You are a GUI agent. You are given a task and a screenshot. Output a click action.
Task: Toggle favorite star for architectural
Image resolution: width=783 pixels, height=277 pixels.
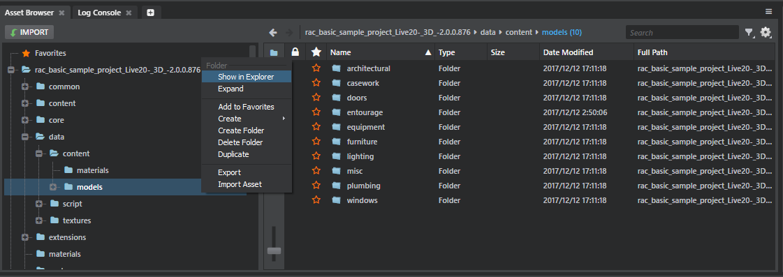316,68
